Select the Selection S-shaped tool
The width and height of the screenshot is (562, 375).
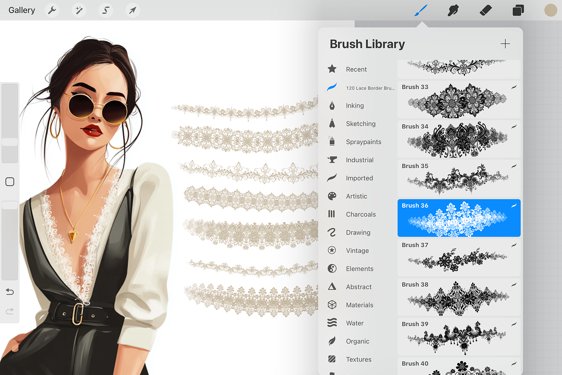click(x=106, y=10)
